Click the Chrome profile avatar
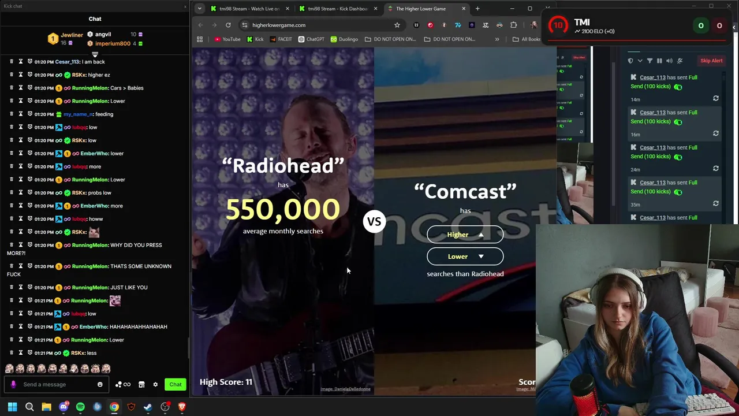Screen dimensions: 739x416 click(x=534, y=25)
